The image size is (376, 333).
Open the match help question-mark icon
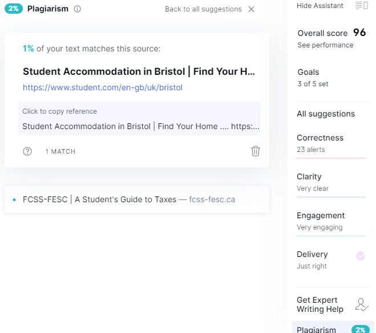point(27,151)
